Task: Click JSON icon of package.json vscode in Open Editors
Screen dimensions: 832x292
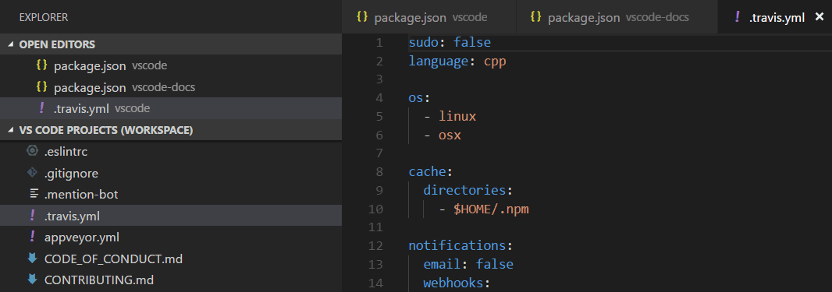Action: tap(42, 65)
